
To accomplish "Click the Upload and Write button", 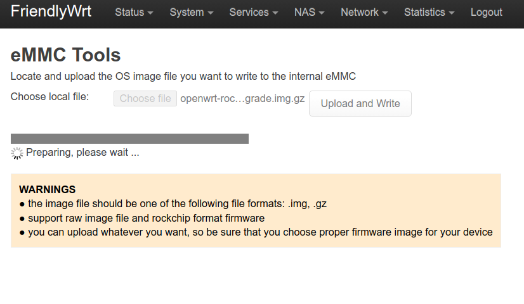I will click(x=360, y=104).
